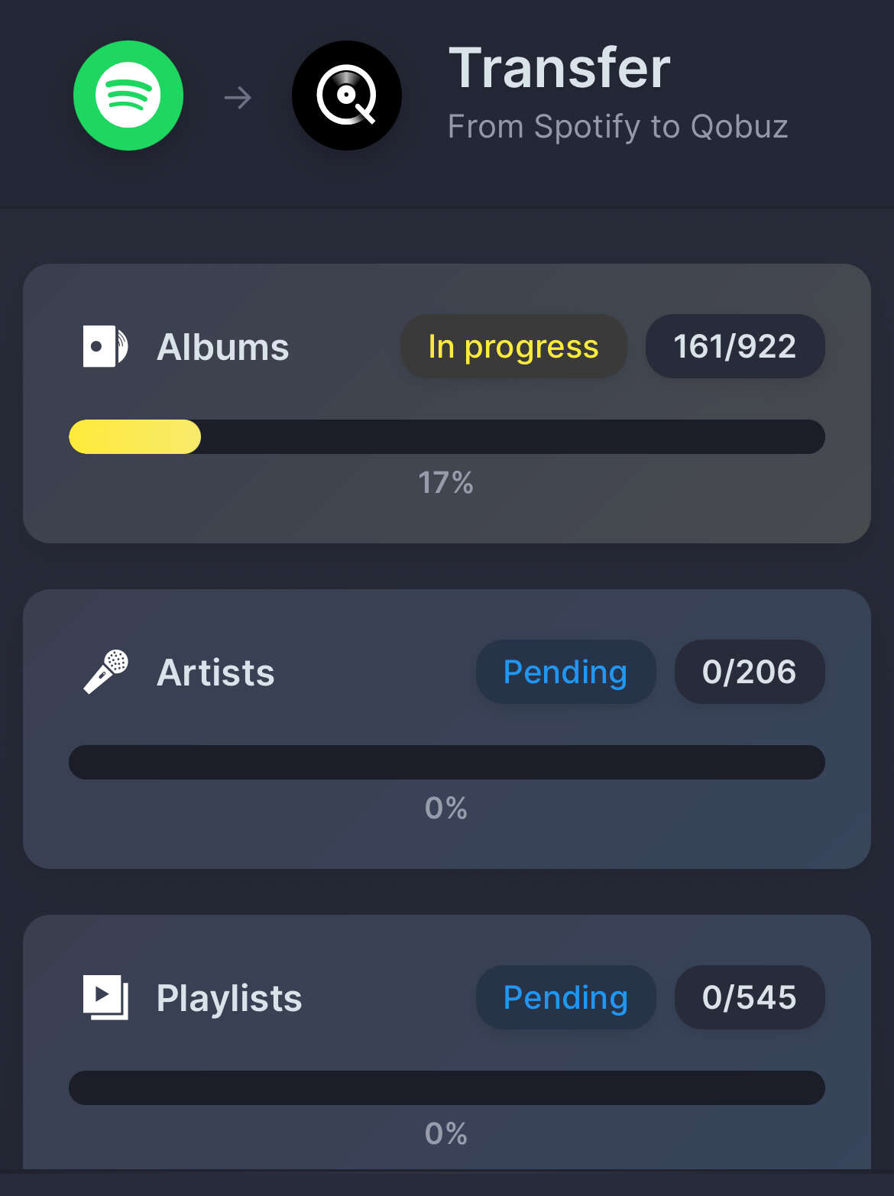Click the yellow Albums progress bar
894x1196 pixels.
(447, 436)
